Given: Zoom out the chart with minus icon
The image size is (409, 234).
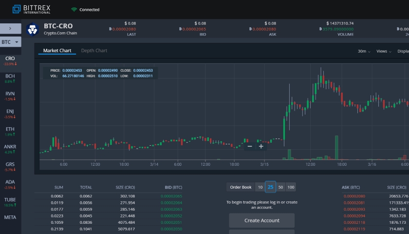Looking at the screenshot, I should pos(250,147).
